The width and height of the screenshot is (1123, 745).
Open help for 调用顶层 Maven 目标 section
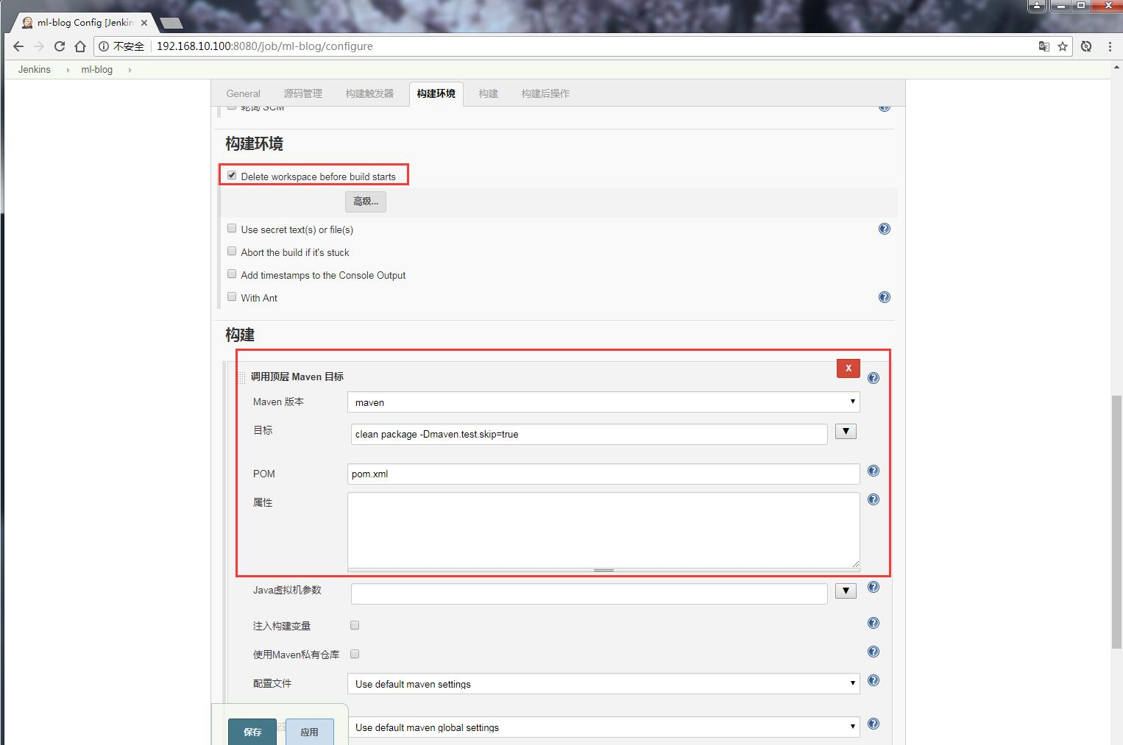[874, 378]
